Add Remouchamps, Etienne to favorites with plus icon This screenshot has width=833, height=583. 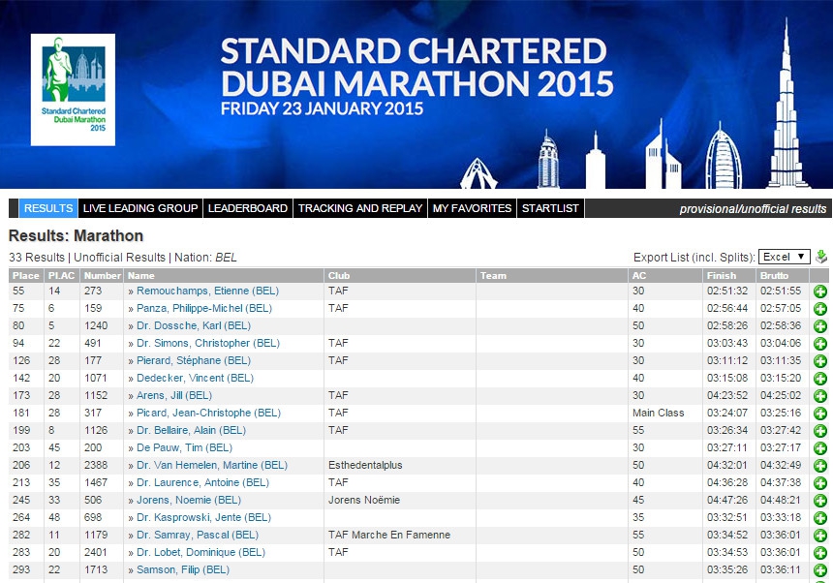point(820,291)
